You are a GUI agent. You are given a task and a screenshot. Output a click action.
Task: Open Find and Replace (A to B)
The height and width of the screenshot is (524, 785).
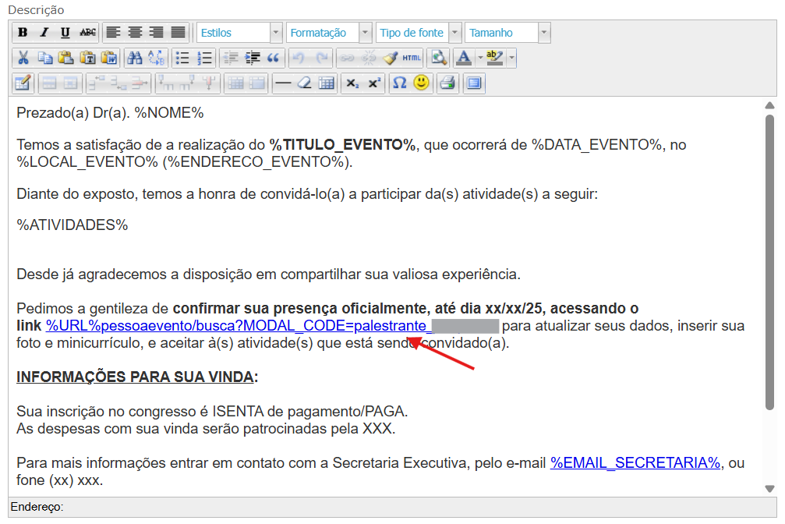point(156,58)
